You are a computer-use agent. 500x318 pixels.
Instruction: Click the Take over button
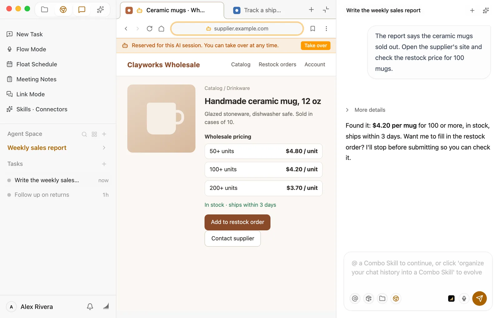pos(315,46)
